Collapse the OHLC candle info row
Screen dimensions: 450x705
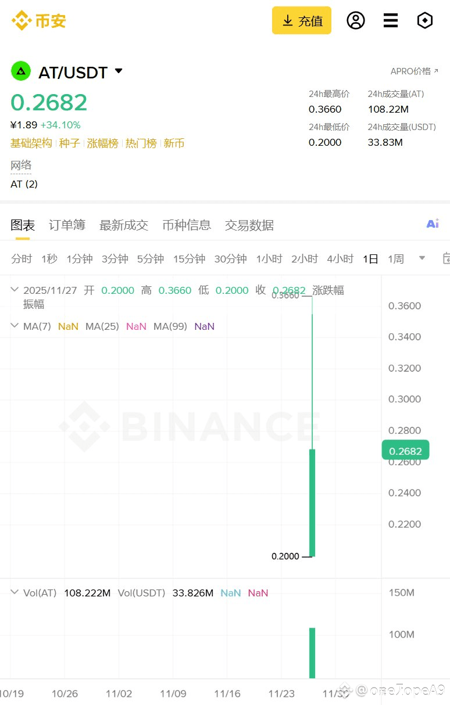point(15,290)
